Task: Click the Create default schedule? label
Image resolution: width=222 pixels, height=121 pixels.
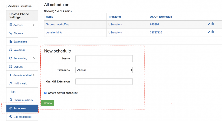Action: tap(63, 93)
